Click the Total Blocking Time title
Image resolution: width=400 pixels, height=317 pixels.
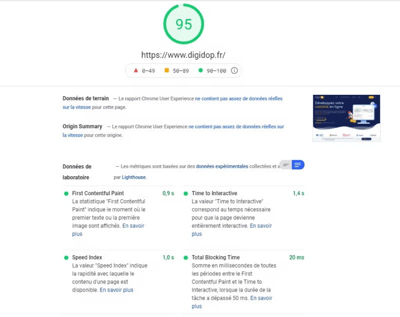click(216, 258)
